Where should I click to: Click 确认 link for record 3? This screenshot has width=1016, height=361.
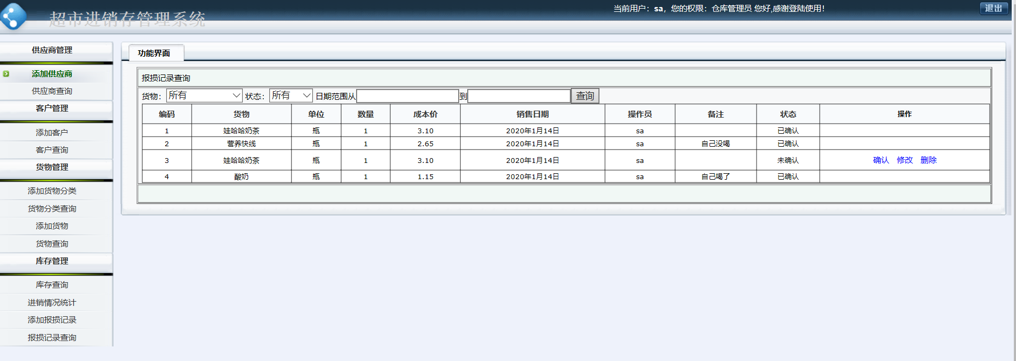click(881, 160)
